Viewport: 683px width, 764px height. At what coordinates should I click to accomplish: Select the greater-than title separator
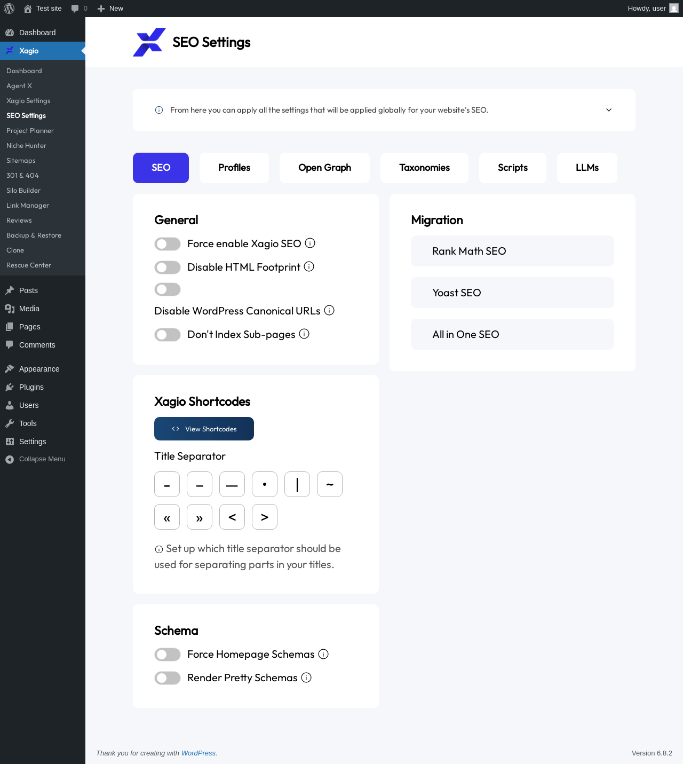[265, 517]
